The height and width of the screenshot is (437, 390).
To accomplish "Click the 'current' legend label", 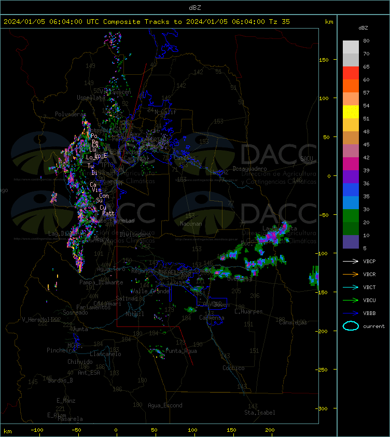I will coord(374,326).
